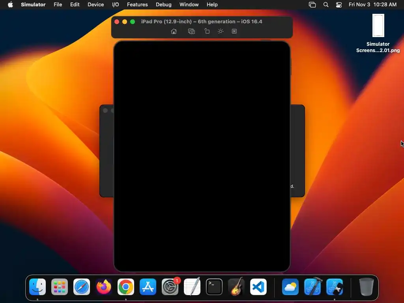Rotate the simulated iPad device
404x303 pixels.
click(207, 31)
